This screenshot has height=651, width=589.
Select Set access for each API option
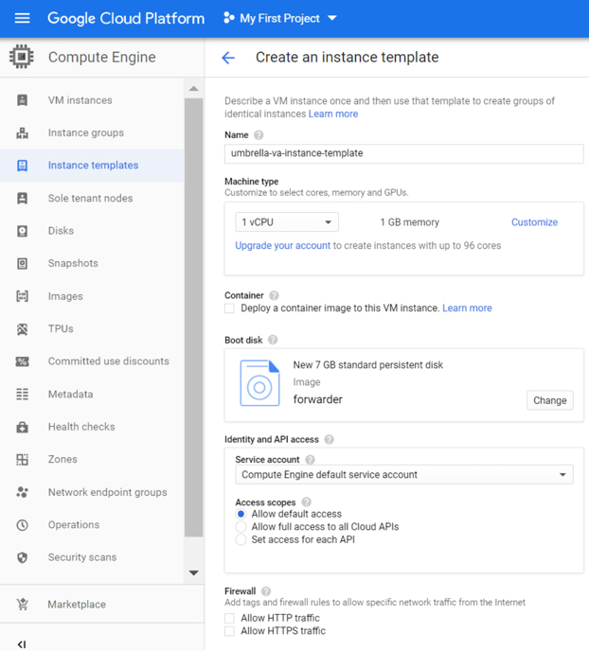(x=241, y=539)
